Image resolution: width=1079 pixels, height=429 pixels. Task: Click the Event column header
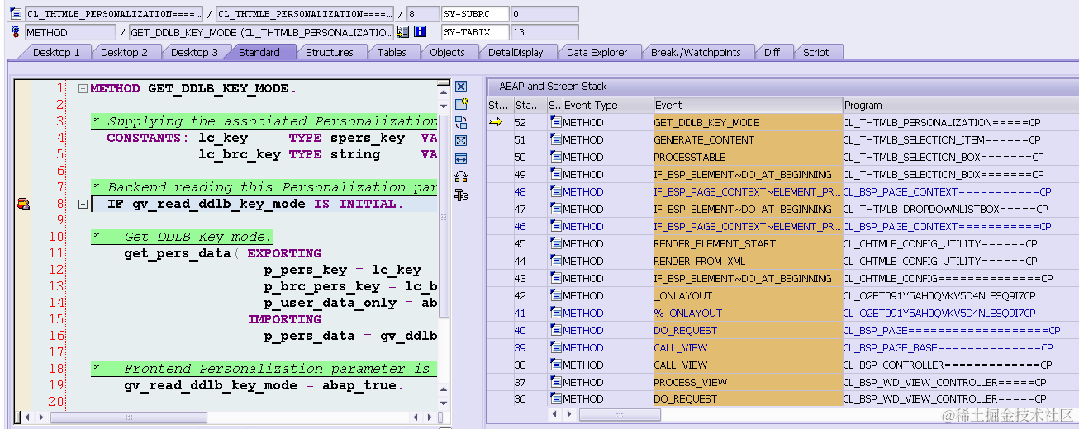coord(748,105)
